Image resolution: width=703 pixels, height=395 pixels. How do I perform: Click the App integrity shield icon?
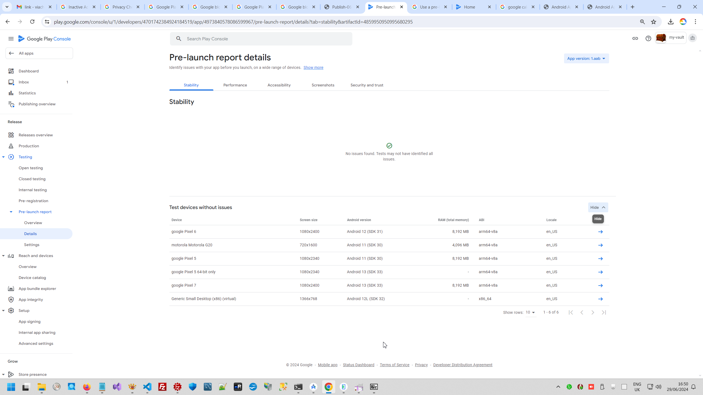pos(11,300)
